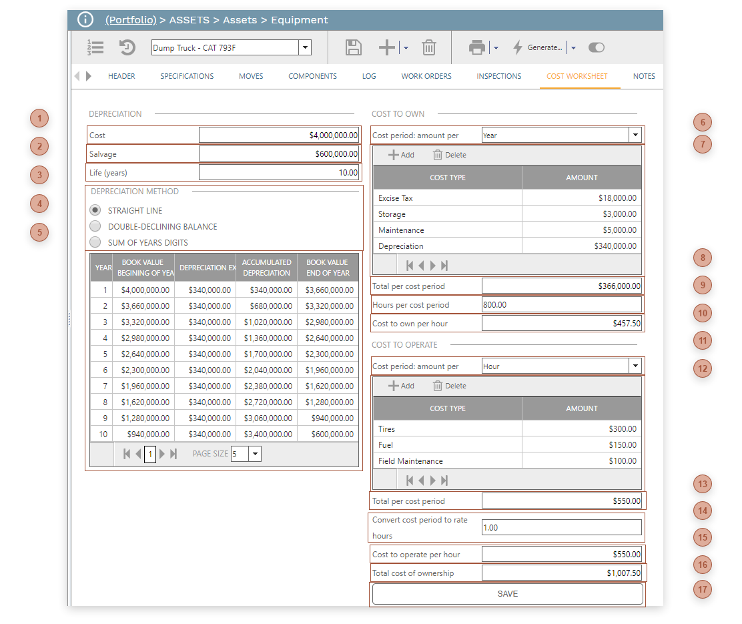Click the SAVE button below total cost
The image size is (742, 624).
(x=507, y=593)
